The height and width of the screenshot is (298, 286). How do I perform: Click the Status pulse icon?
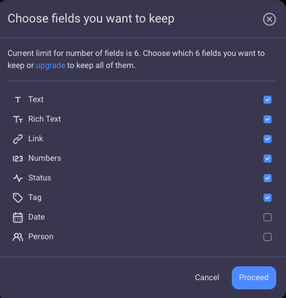pyautogui.click(x=18, y=178)
